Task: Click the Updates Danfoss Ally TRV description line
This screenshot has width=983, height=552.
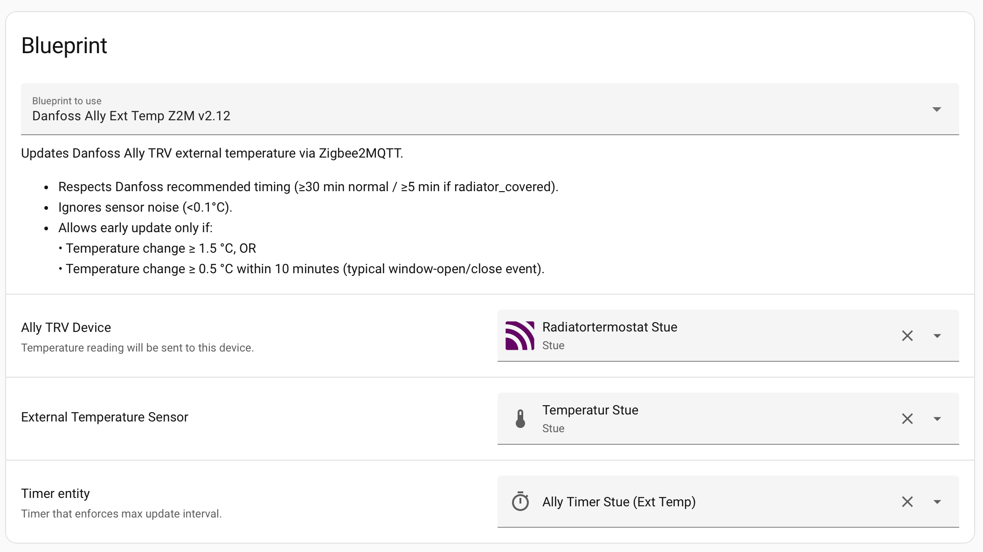Action: click(x=212, y=153)
